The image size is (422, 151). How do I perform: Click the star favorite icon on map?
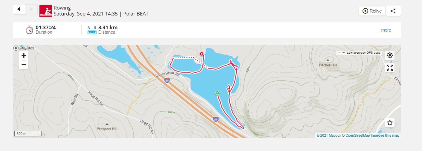point(390,123)
